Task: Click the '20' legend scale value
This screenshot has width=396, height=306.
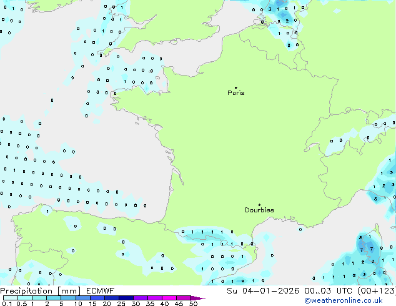Action: [x=107, y=304]
